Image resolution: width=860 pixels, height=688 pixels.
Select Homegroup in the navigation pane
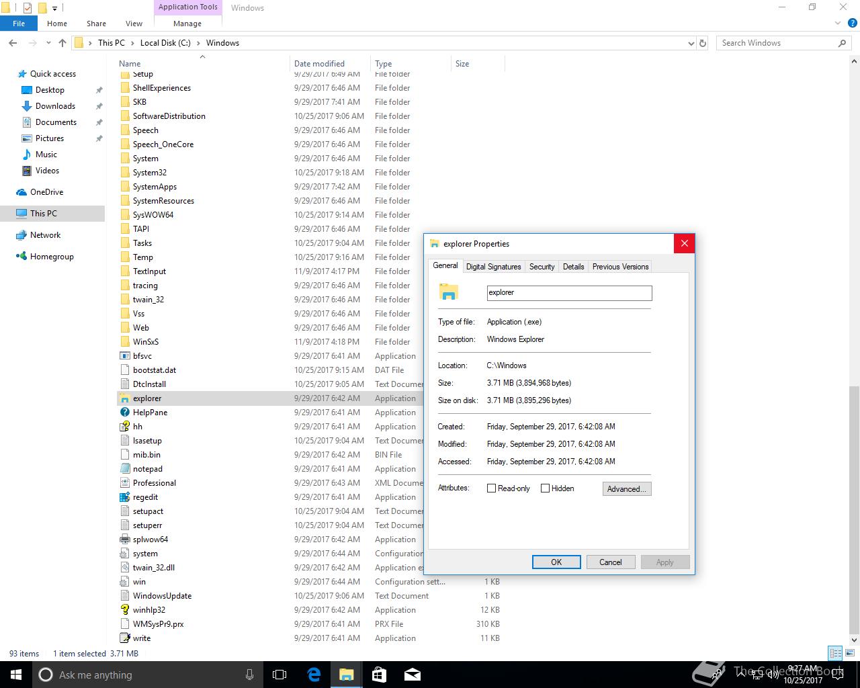point(52,257)
